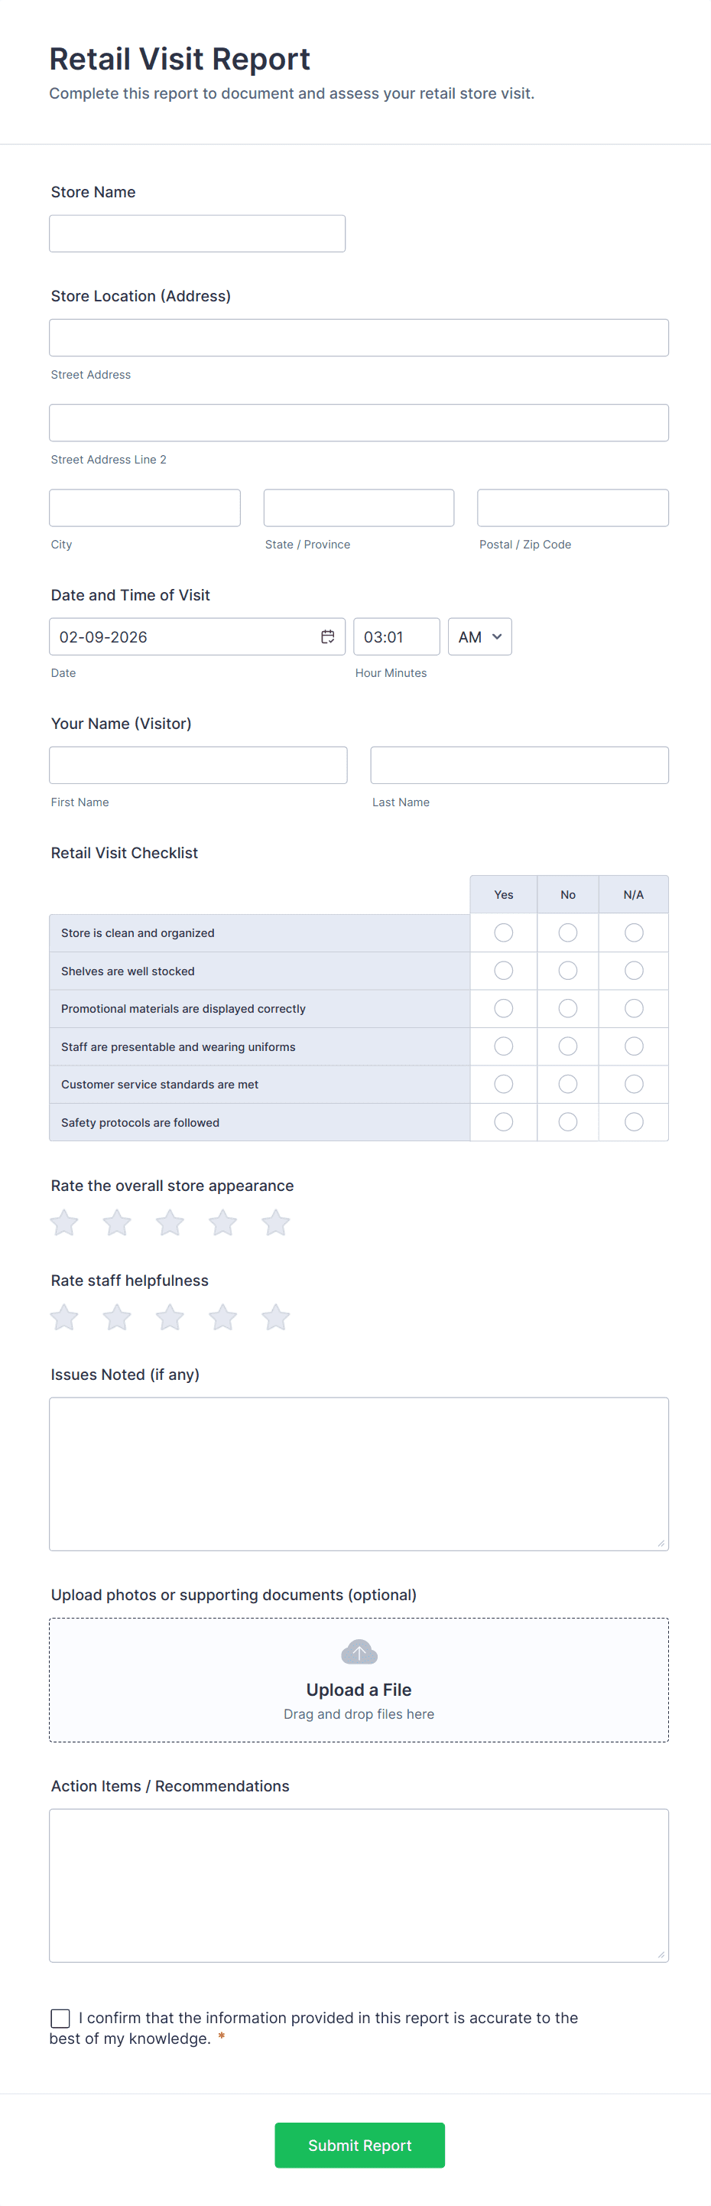Rate store appearance with third star
This screenshot has height=2206, width=711.
(x=170, y=1222)
